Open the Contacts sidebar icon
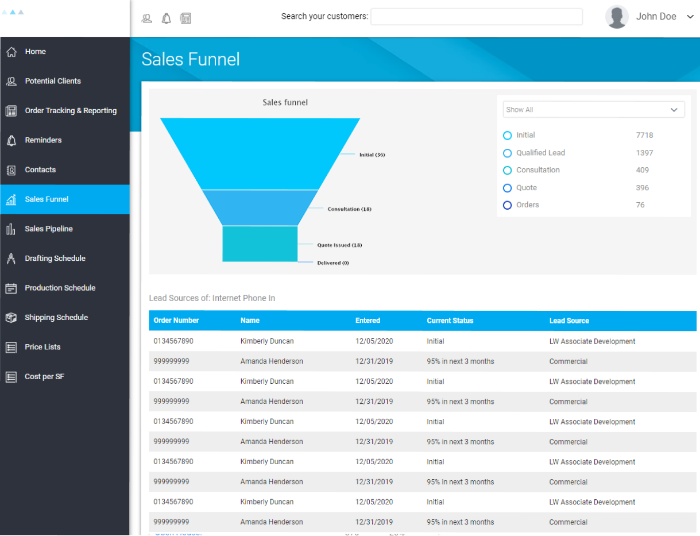The height and width of the screenshot is (536, 700). click(12, 169)
